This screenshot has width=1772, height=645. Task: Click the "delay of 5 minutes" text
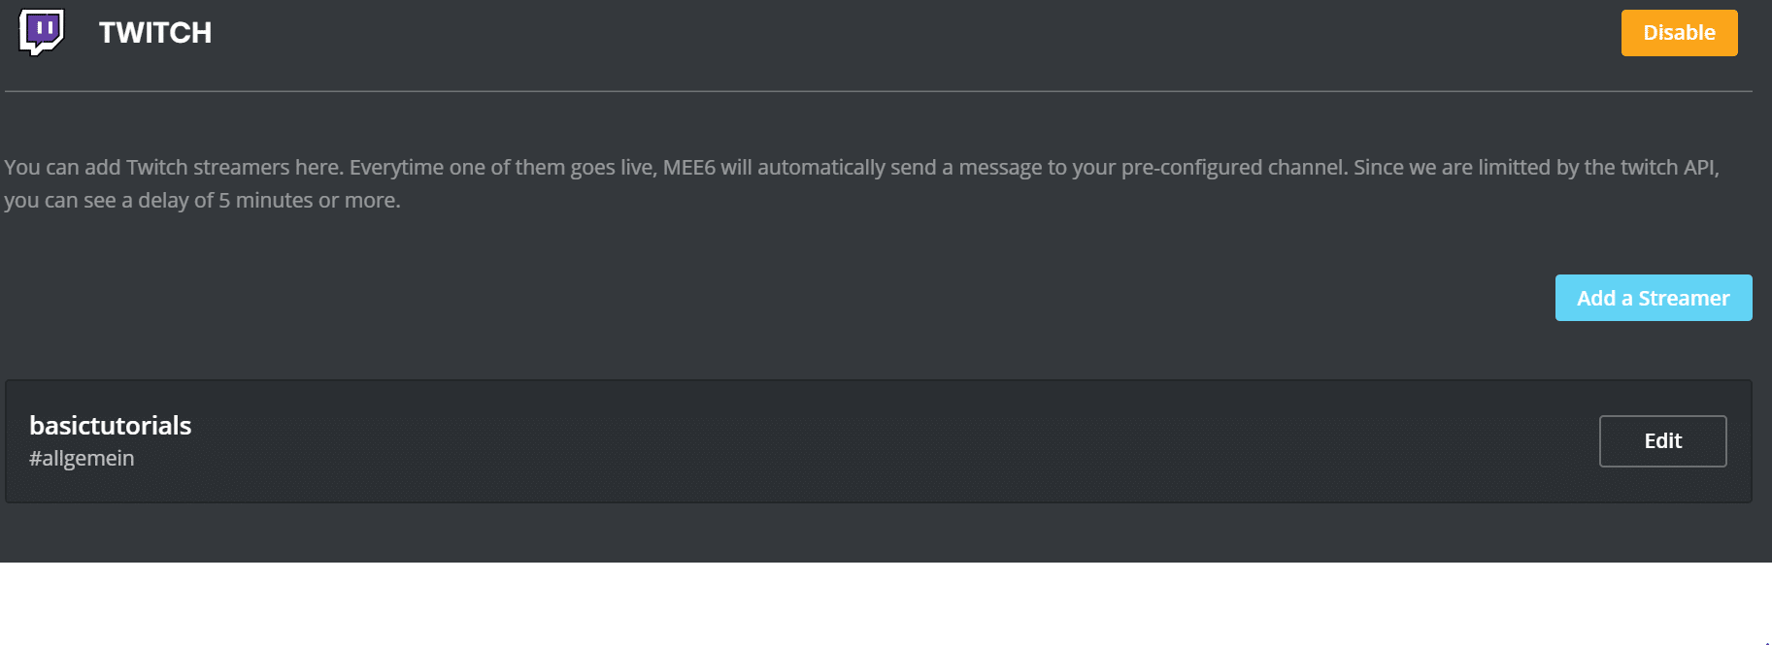[x=225, y=201]
